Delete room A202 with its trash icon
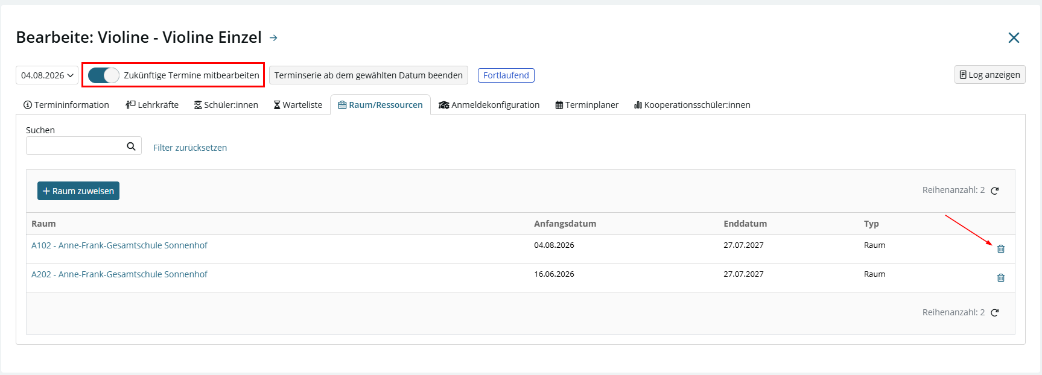This screenshot has height=375, width=1042. pyautogui.click(x=1000, y=278)
